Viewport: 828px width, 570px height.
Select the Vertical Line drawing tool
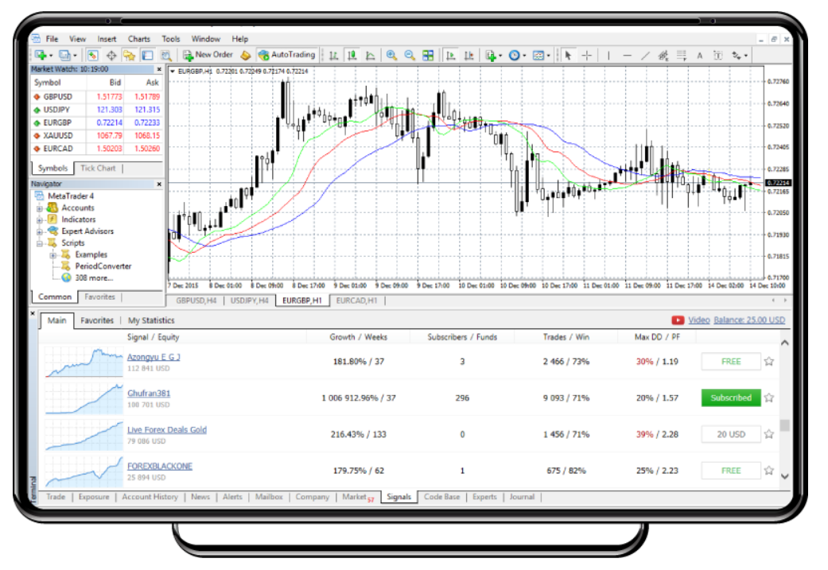pyautogui.click(x=608, y=55)
